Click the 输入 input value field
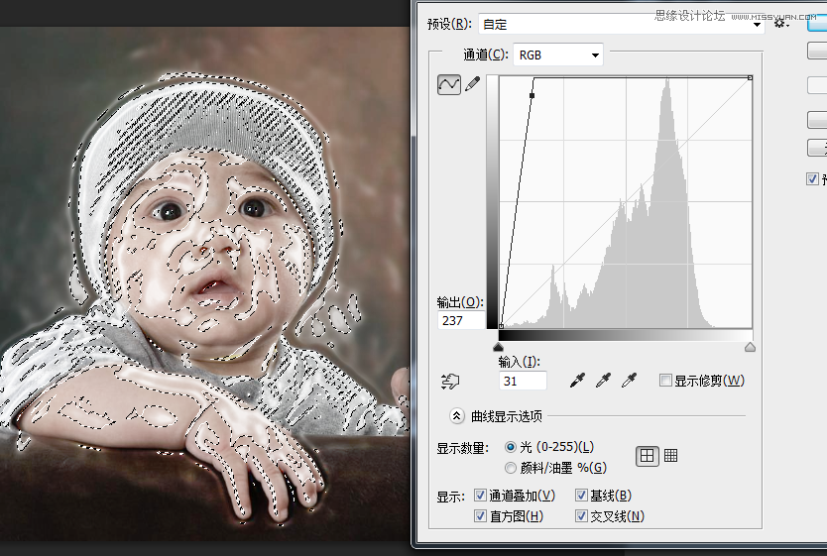Image resolution: width=827 pixels, height=556 pixels. click(x=523, y=381)
